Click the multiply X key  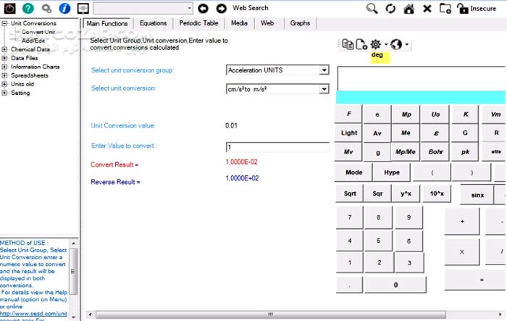coord(462,252)
